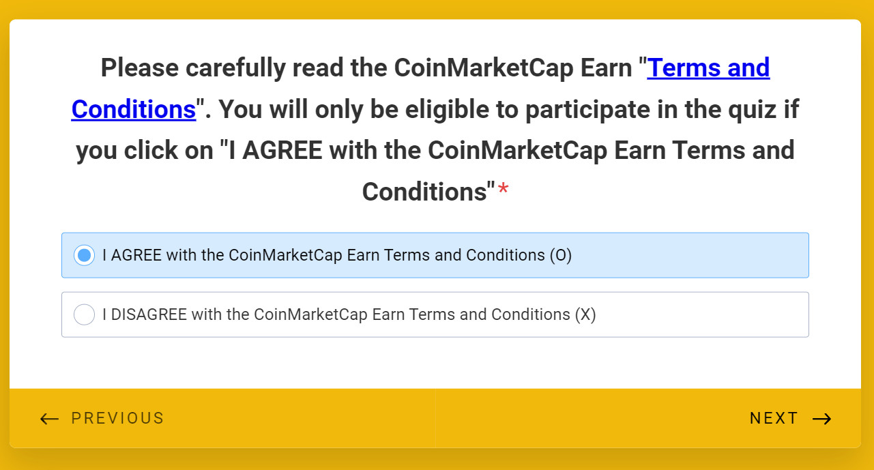Select the I AGREE radio button circle

(84, 255)
